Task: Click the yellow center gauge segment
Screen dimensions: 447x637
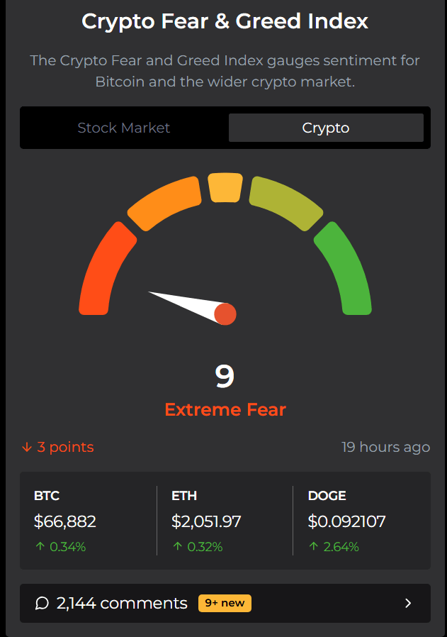Action: (x=225, y=188)
